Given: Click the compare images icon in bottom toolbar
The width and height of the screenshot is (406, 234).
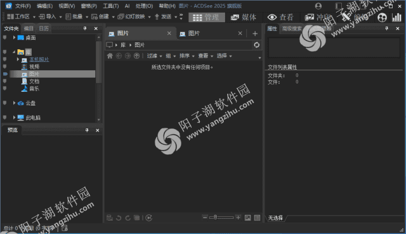Looking at the screenshot, I should pyautogui.click(x=137, y=218).
